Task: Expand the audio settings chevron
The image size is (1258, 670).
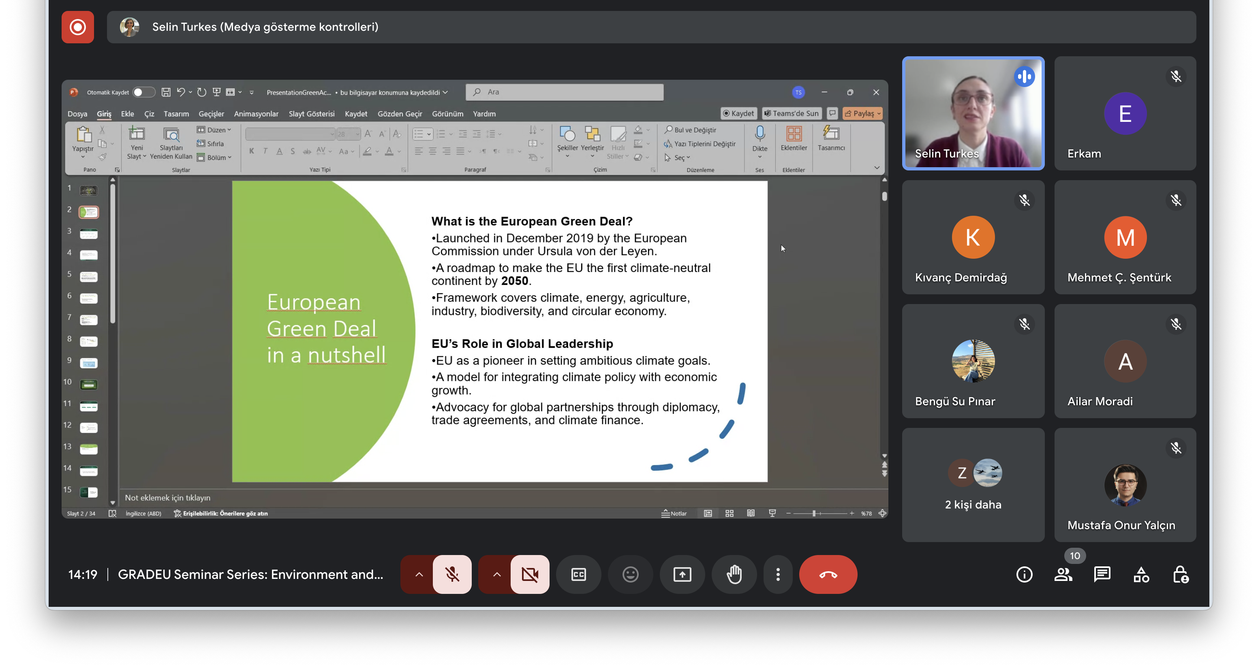Action: 419,574
